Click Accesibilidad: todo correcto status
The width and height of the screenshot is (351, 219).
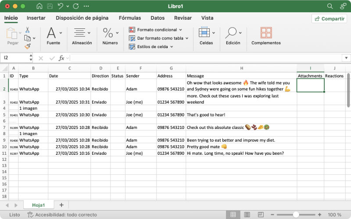pyautogui.click(x=62, y=215)
